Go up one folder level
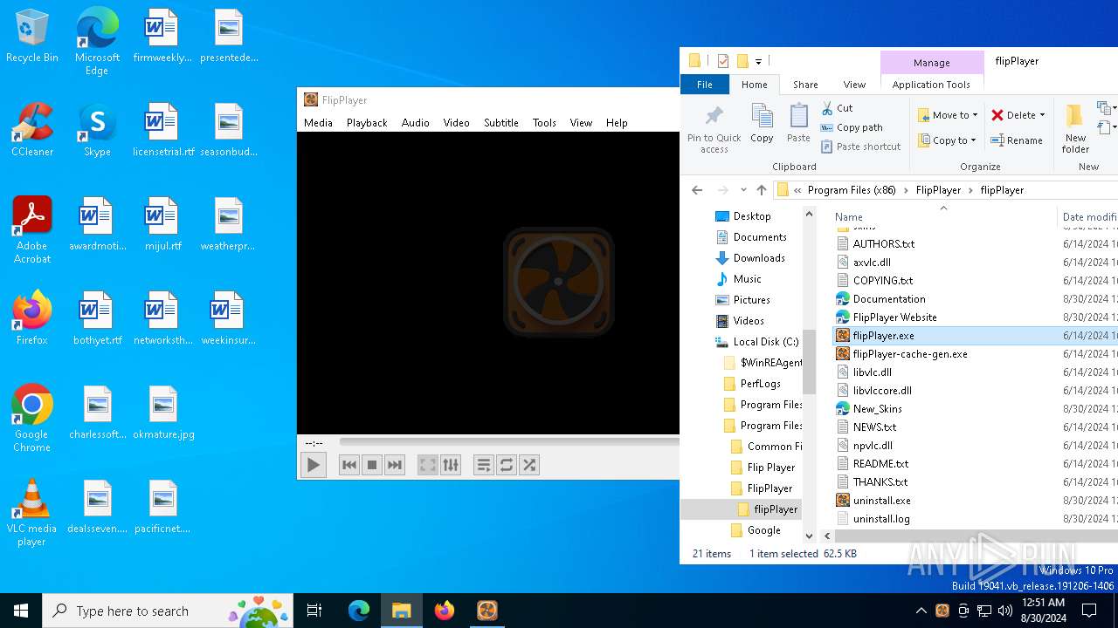Viewport: 1118px width, 628px height. [x=762, y=190]
